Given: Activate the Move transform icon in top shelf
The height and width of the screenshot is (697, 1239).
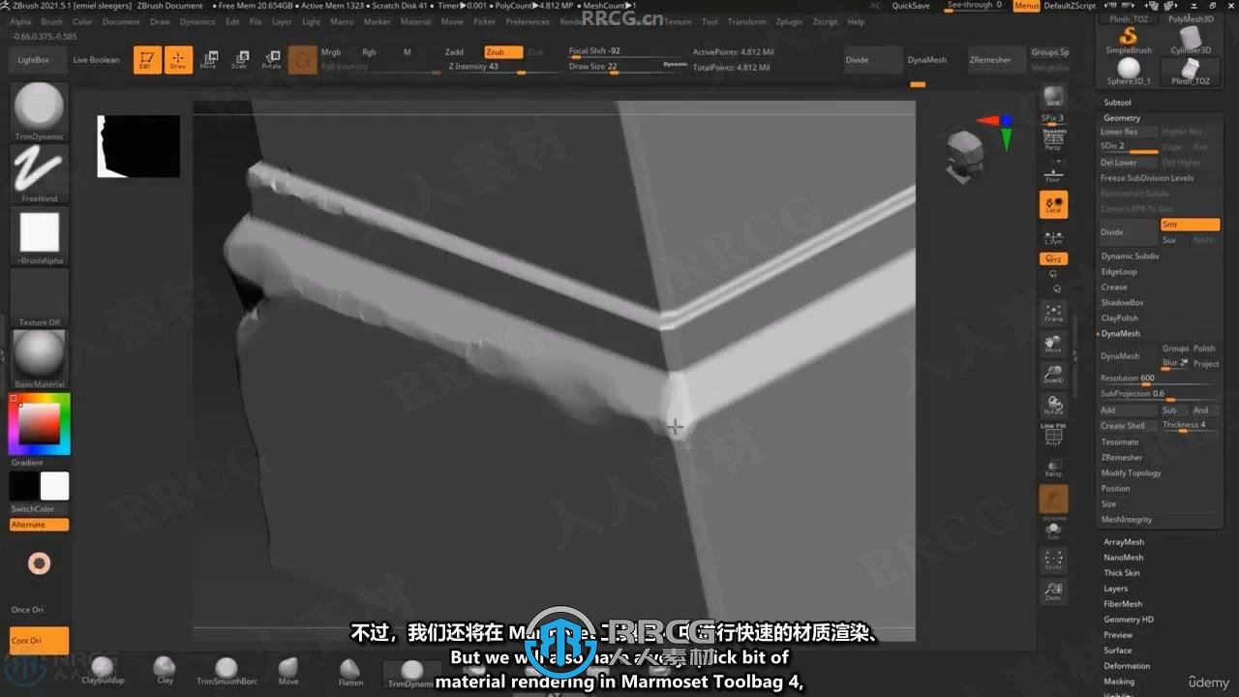Looking at the screenshot, I should click(209, 60).
